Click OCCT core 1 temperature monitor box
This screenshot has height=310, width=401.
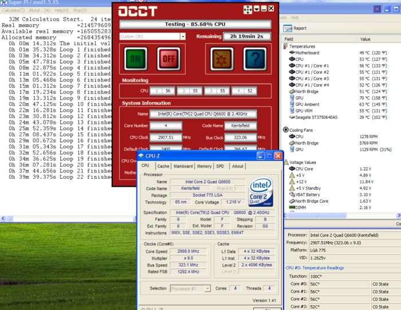point(162,91)
